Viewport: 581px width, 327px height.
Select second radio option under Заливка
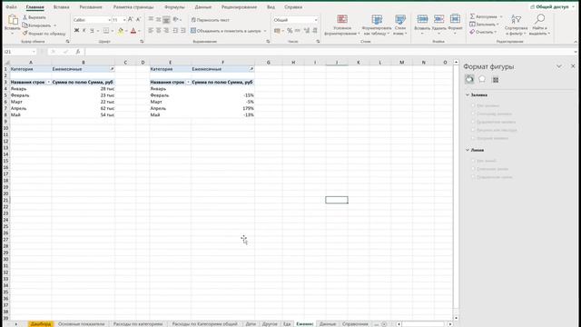click(473, 114)
